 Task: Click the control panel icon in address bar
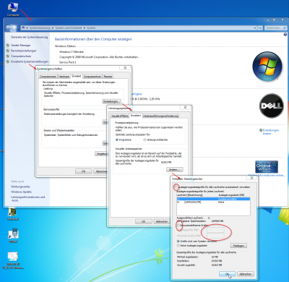pos(23,28)
